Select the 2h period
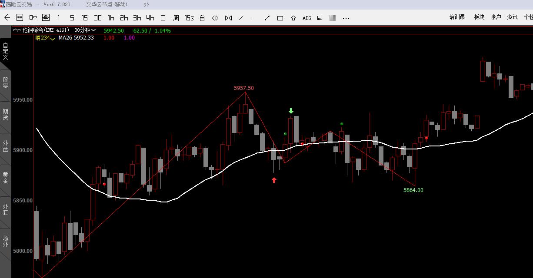The width and height of the screenshot is (533, 278). coord(124,18)
